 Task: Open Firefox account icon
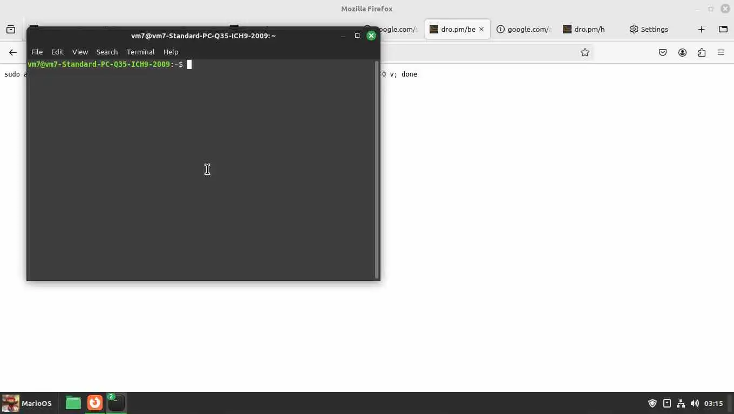682,52
